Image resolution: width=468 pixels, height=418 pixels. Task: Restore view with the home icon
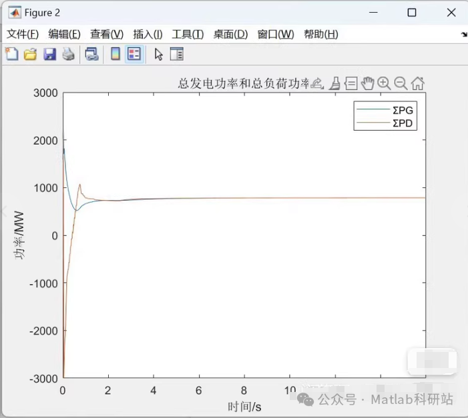pos(417,83)
